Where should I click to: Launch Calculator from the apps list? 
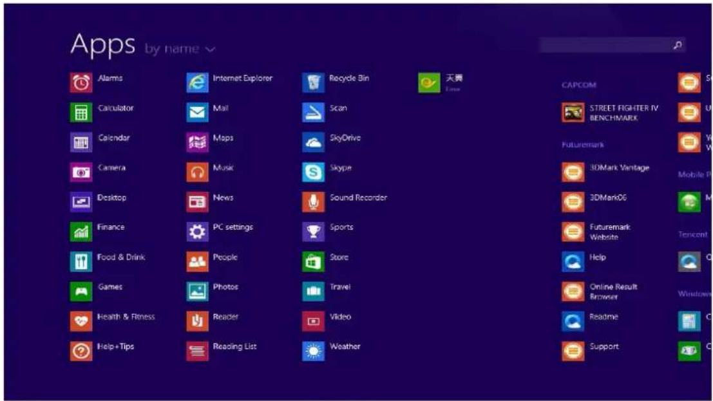tap(81, 113)
